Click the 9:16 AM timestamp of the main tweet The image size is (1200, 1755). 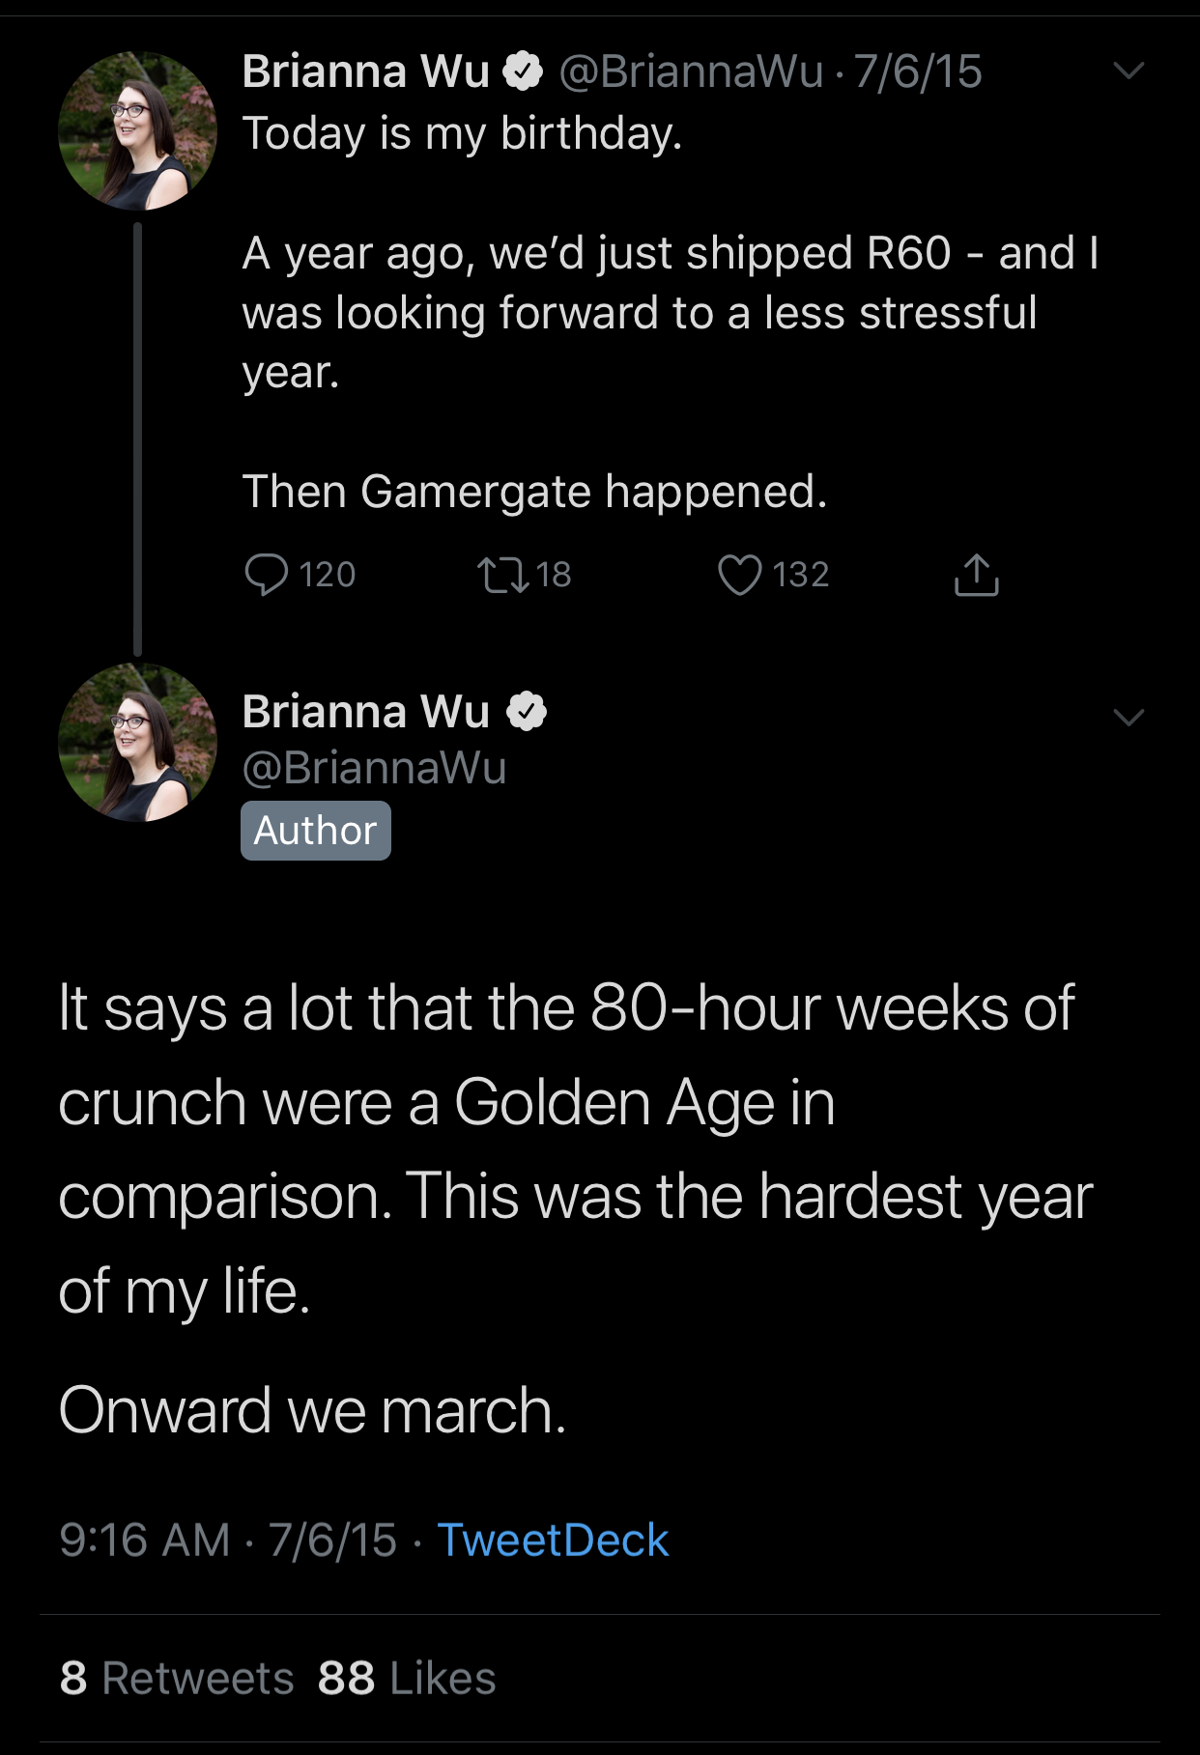click(145, 1540)
